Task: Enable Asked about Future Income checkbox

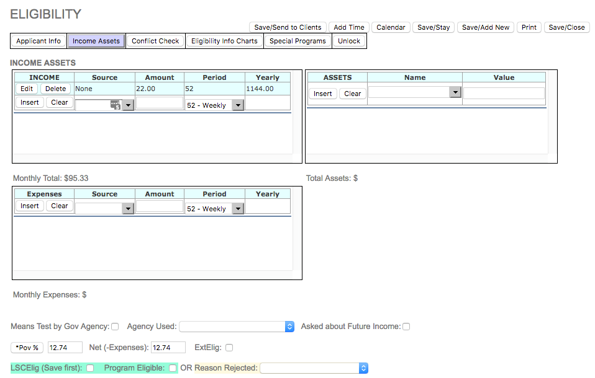Action: [x=406, y=327]
